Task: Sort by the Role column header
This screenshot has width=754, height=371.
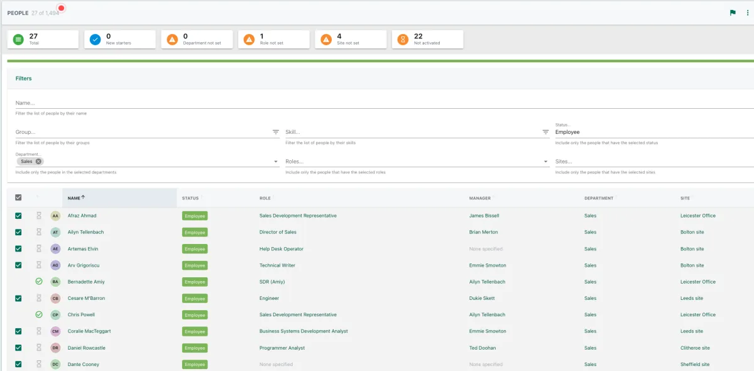Action: click(265, 198)
